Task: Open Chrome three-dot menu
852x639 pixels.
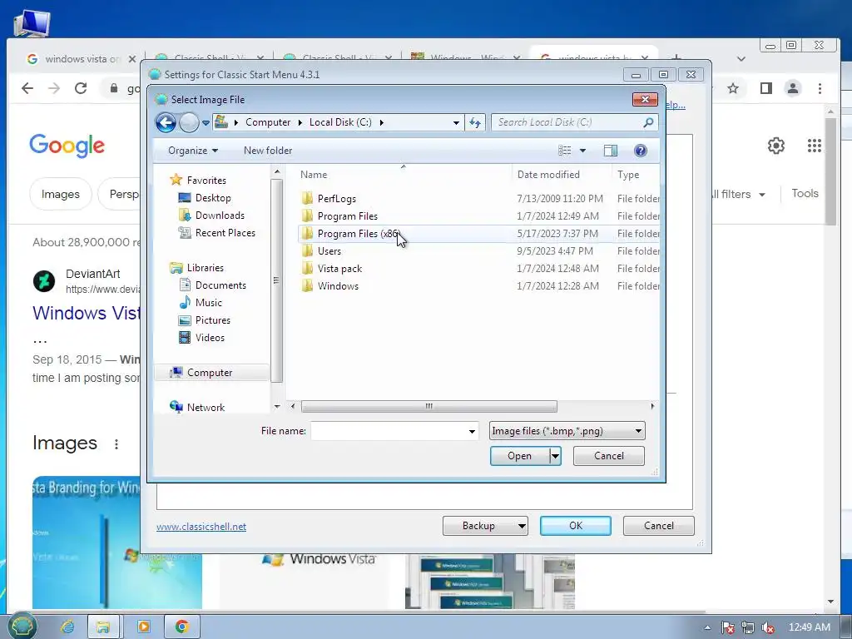Action: point(820,88)
